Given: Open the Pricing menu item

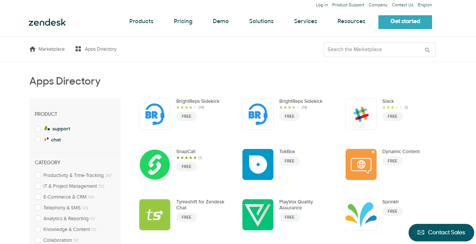Looking at the screenshot, I should point(183,21).
